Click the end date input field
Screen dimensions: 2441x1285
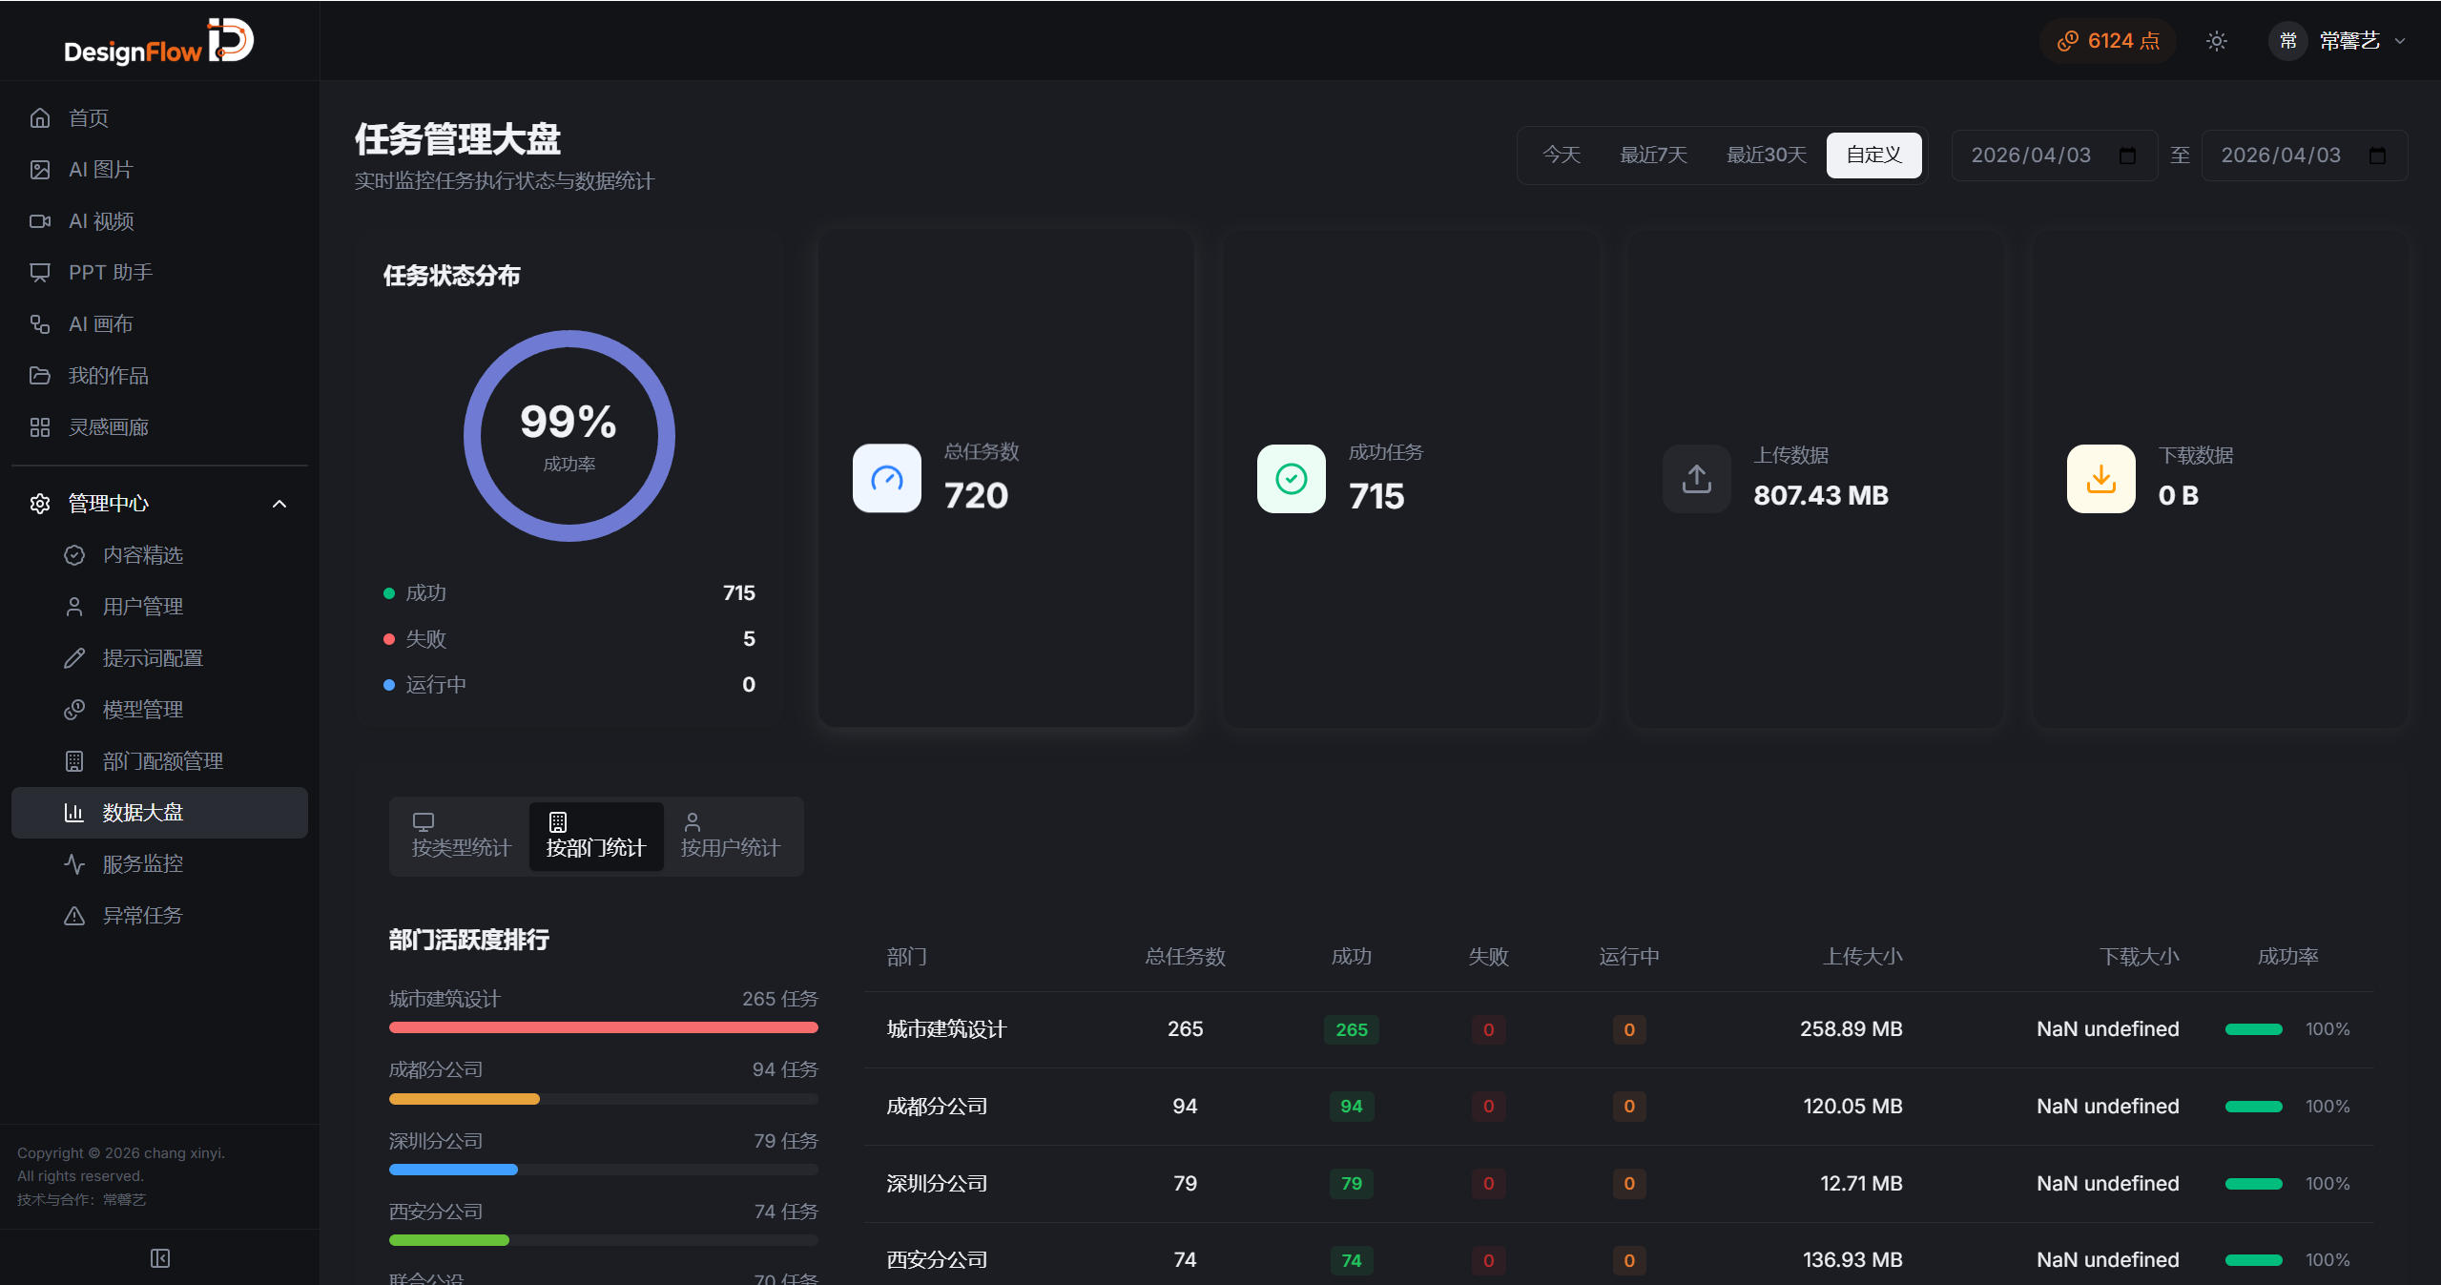click(x=2280, y=155)
